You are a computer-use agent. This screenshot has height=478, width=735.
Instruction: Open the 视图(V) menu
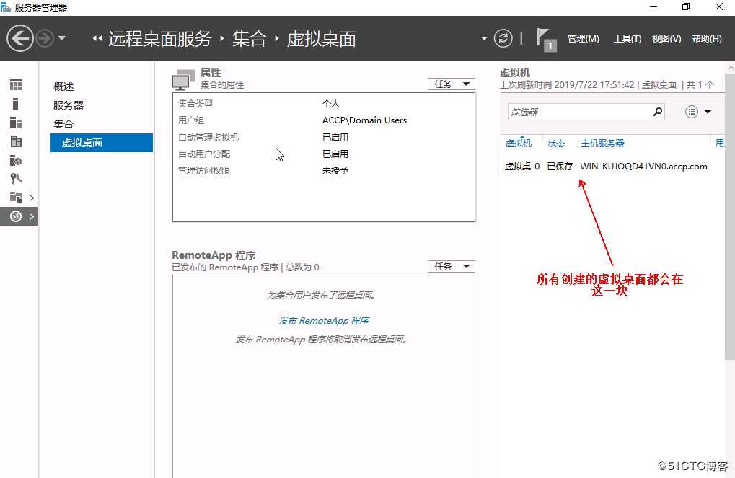tap(666, 38)
